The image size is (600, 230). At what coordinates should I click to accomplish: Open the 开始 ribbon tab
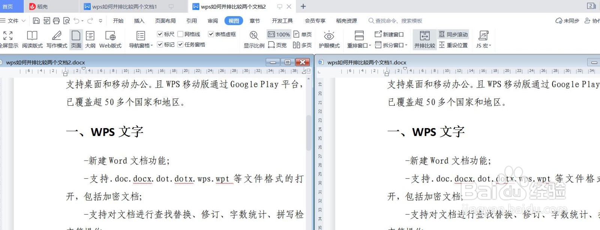(118, 21)
